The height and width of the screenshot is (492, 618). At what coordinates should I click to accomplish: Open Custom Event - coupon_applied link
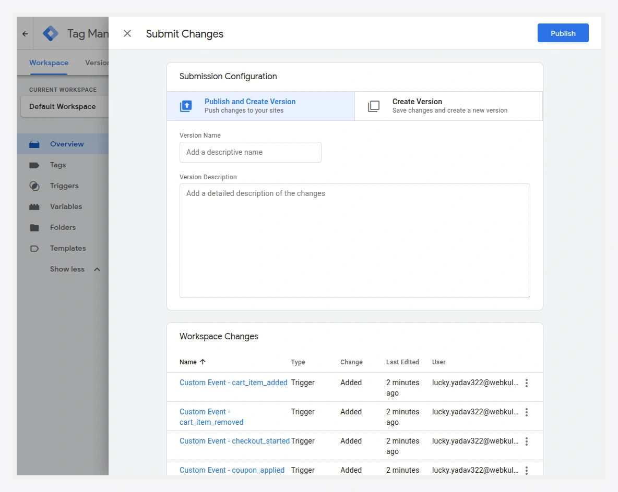232,470
